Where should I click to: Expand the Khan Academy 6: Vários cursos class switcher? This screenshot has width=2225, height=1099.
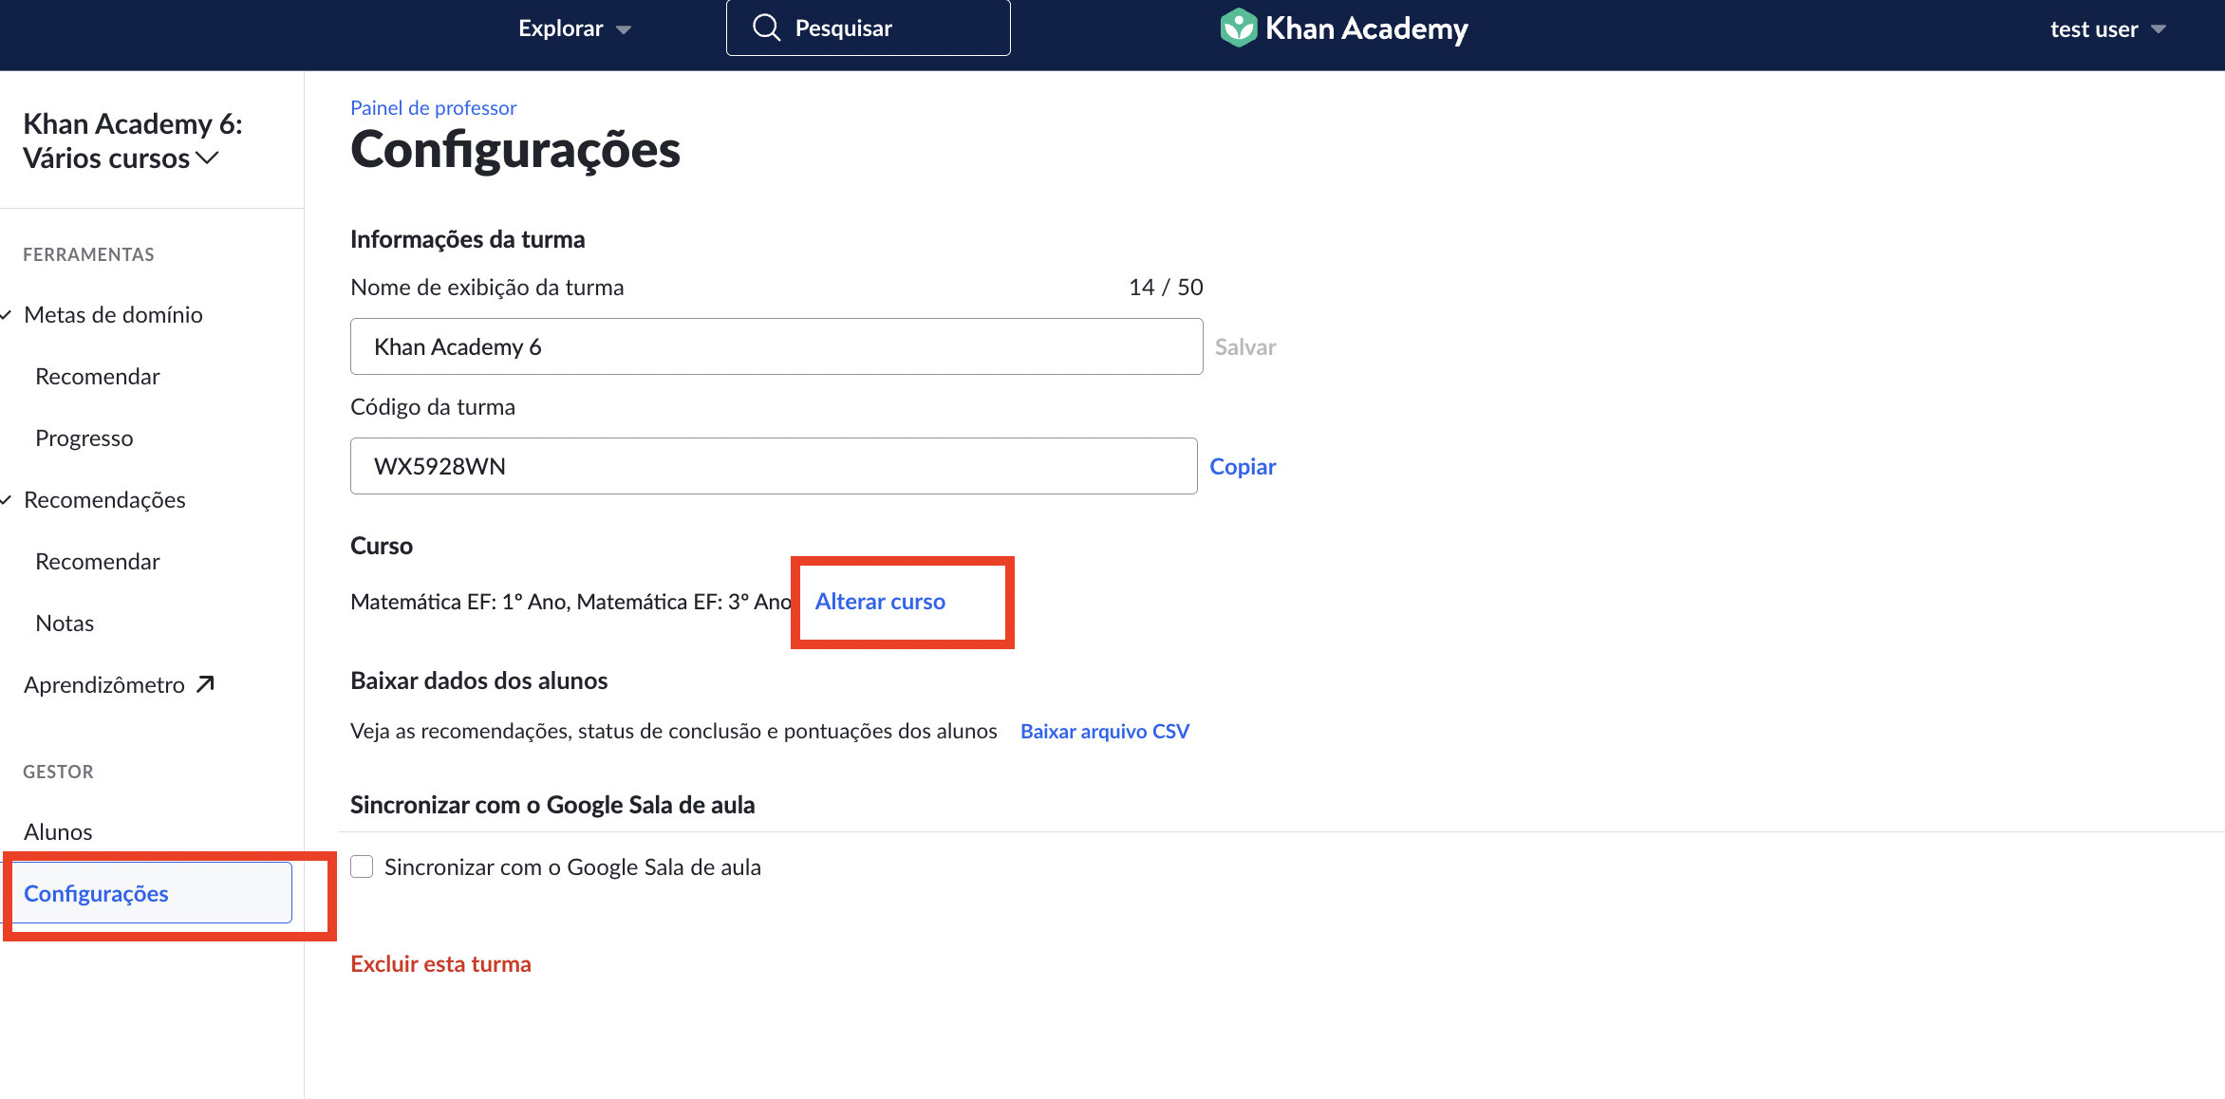click(133, 140)
